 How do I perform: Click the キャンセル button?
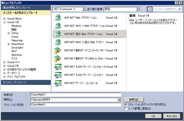click(172, 116)
